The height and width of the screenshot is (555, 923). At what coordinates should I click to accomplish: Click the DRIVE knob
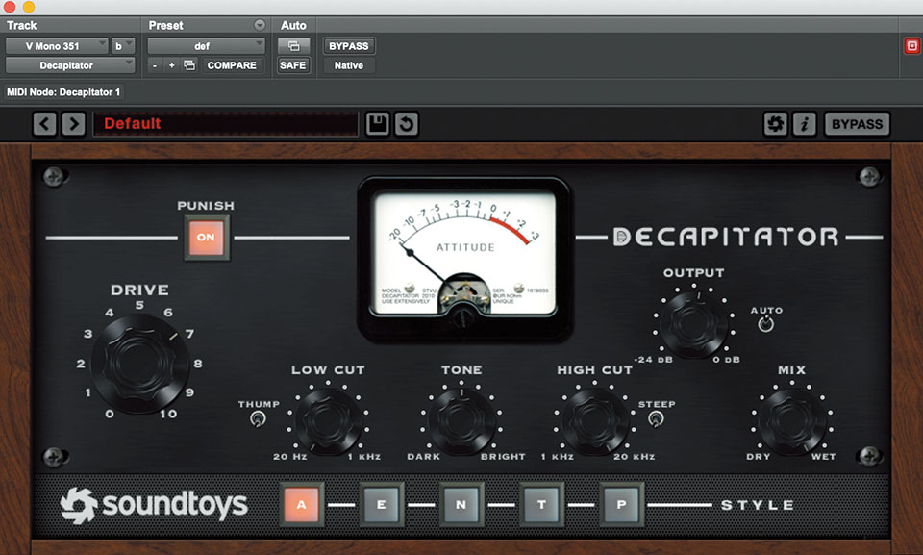tap(140, 363)
